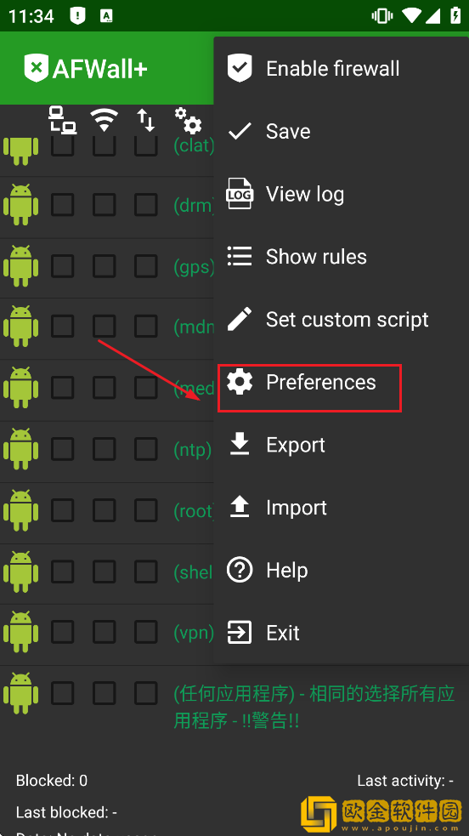Image resolution: width=469 pixels, height=836 pixels.
Task: Tap the Export download arrow icon
Action: click(240, 444)
